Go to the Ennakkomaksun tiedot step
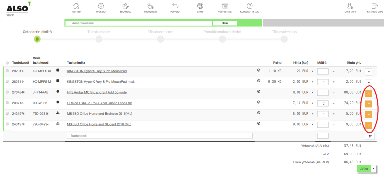Image resolution: width=384 pixels, height=177 pixels. pyautogui.click(x=222, y=39)
